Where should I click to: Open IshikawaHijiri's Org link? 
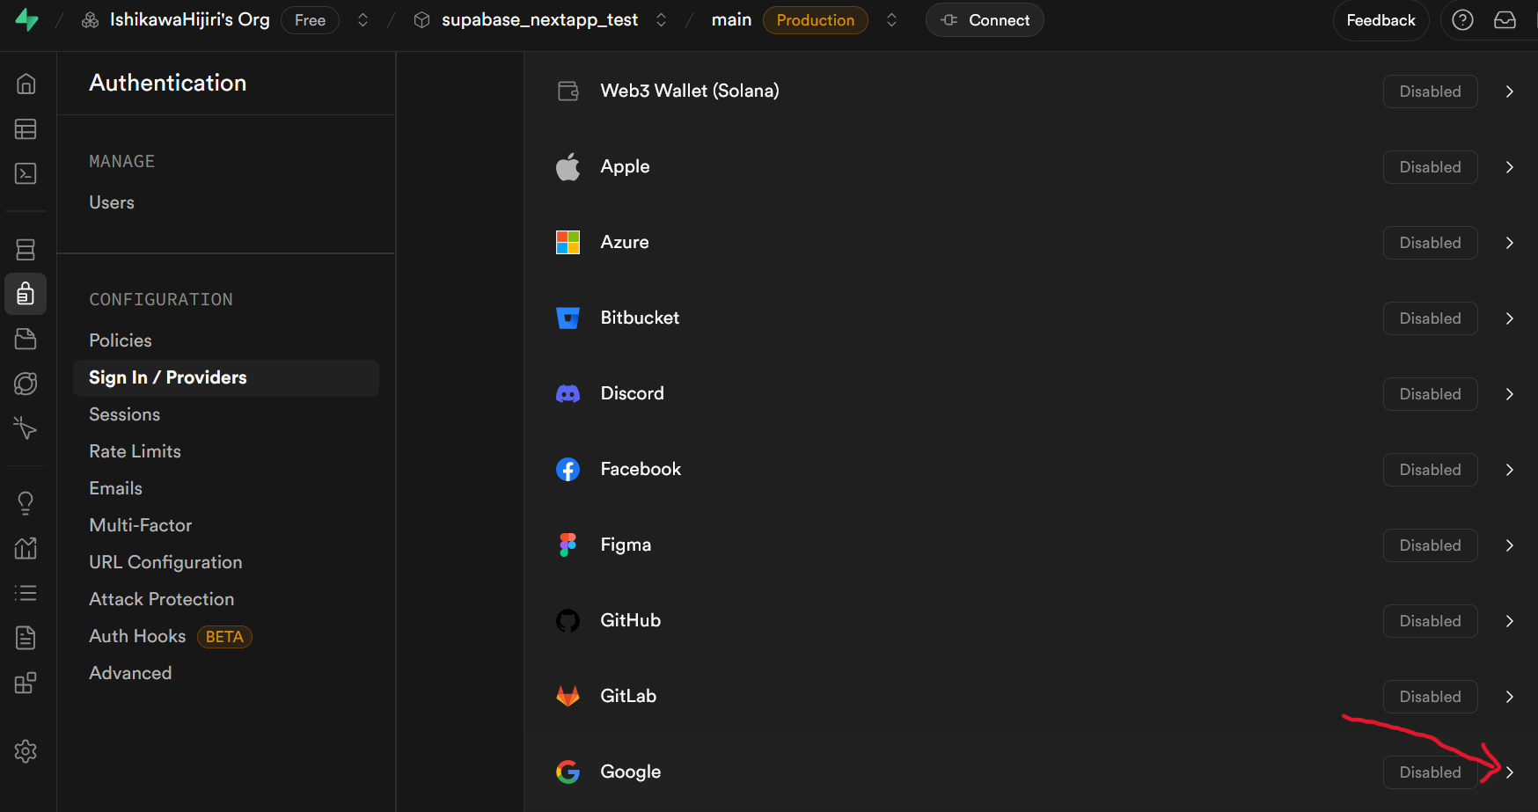[x=190, y=20]
